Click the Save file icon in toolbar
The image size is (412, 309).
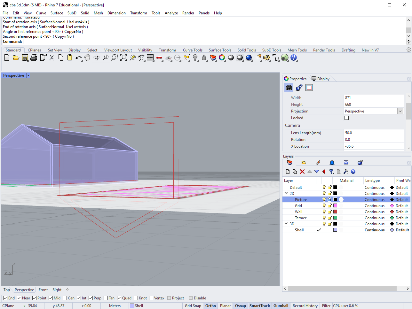click(25, 58)
